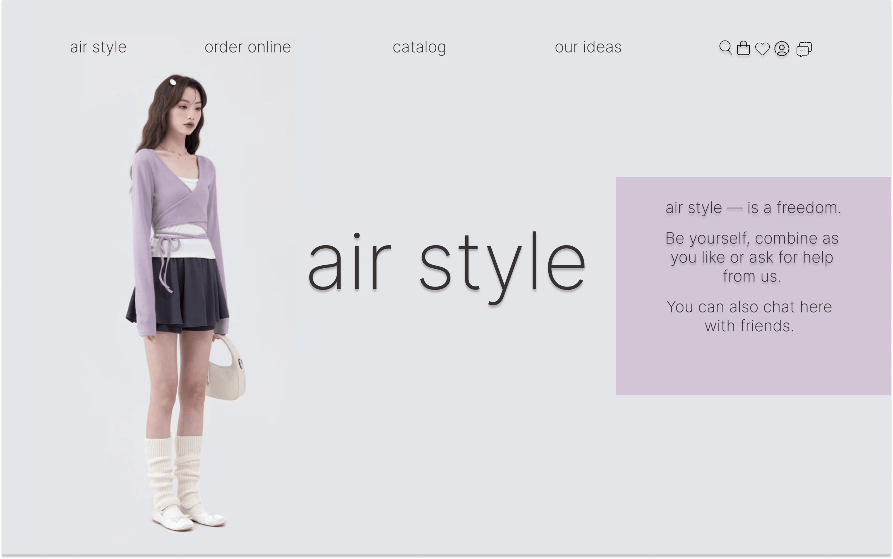Open the shopping bag icon
This screenshot has height=559, width=893.
click(743, 48)
